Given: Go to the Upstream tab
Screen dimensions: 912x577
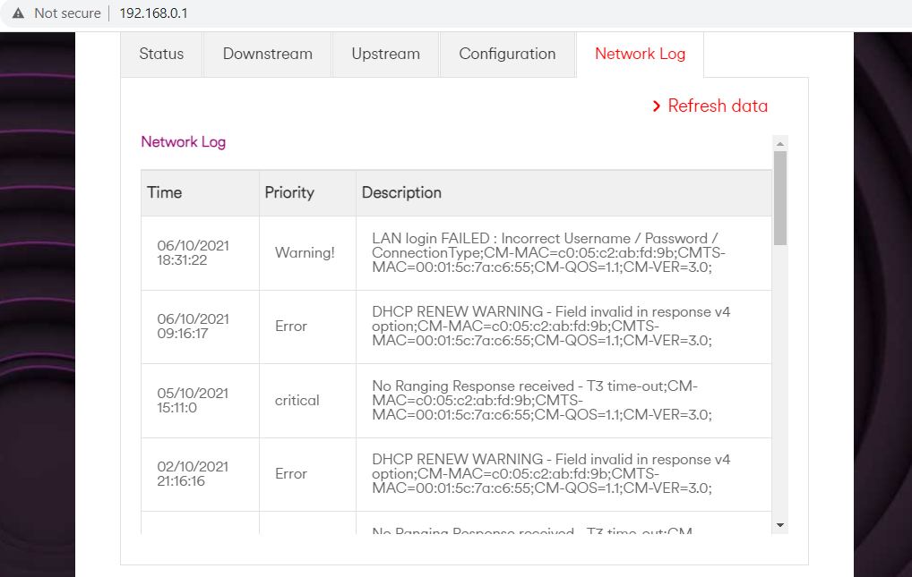Looking at the screenshot, I should tap(385, 54).
